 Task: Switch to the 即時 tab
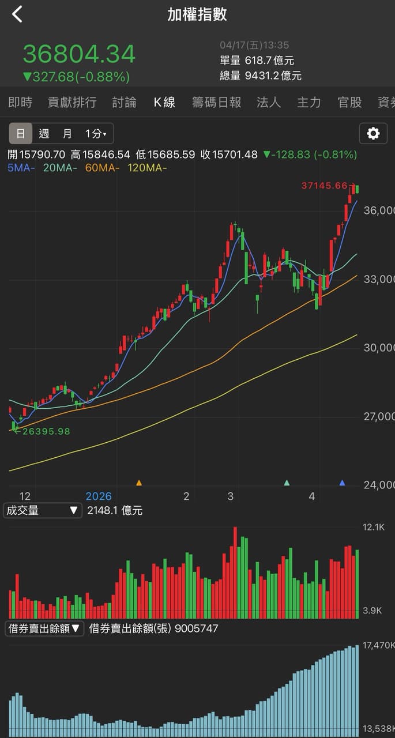tap(20, 103)
